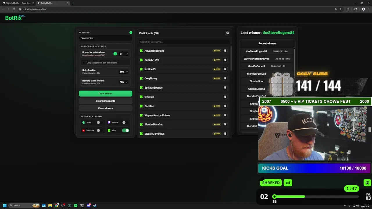Remove Xanadu1592 with its trash icon
This screenshot has width=372, height=209.
point(225,60)
